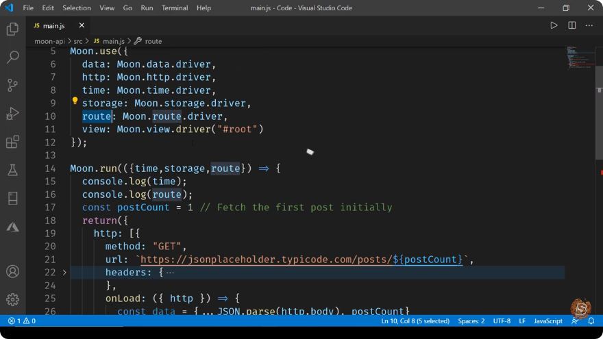Select JavaScript language mode in status bar
Viewport: 603px width, 339px height.
548,321
